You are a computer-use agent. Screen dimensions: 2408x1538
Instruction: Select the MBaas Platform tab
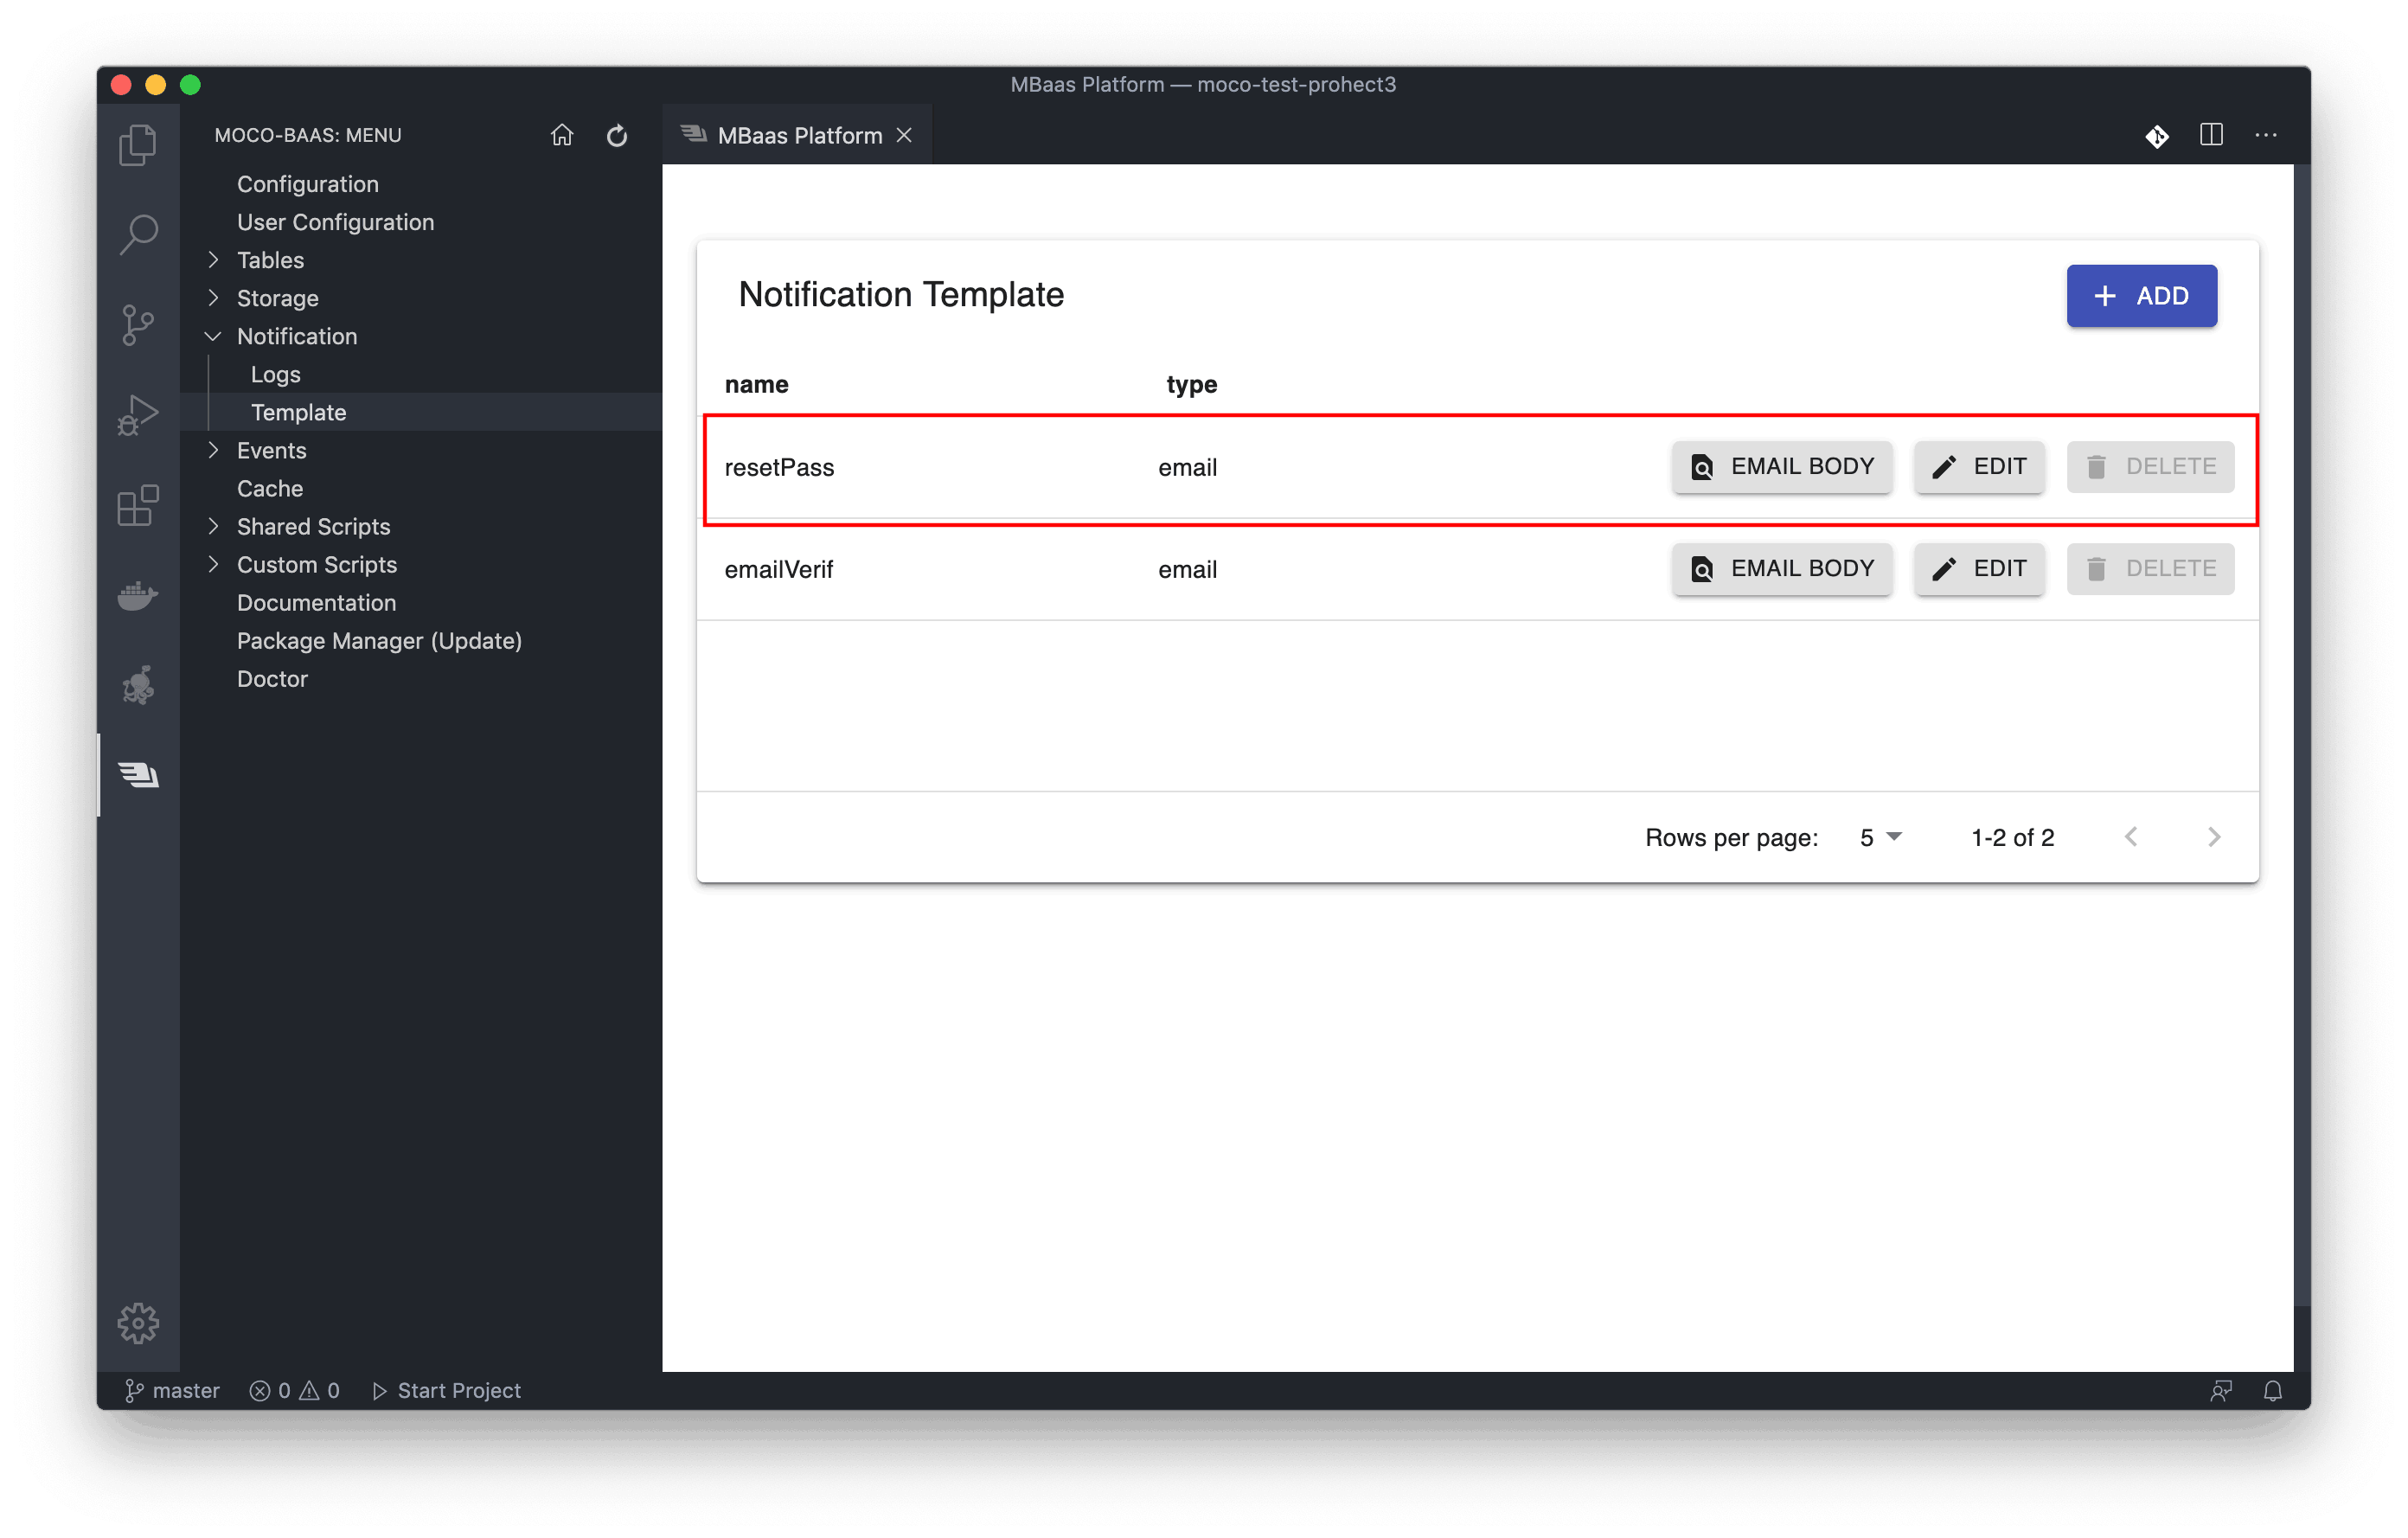(x=798, y=135)
